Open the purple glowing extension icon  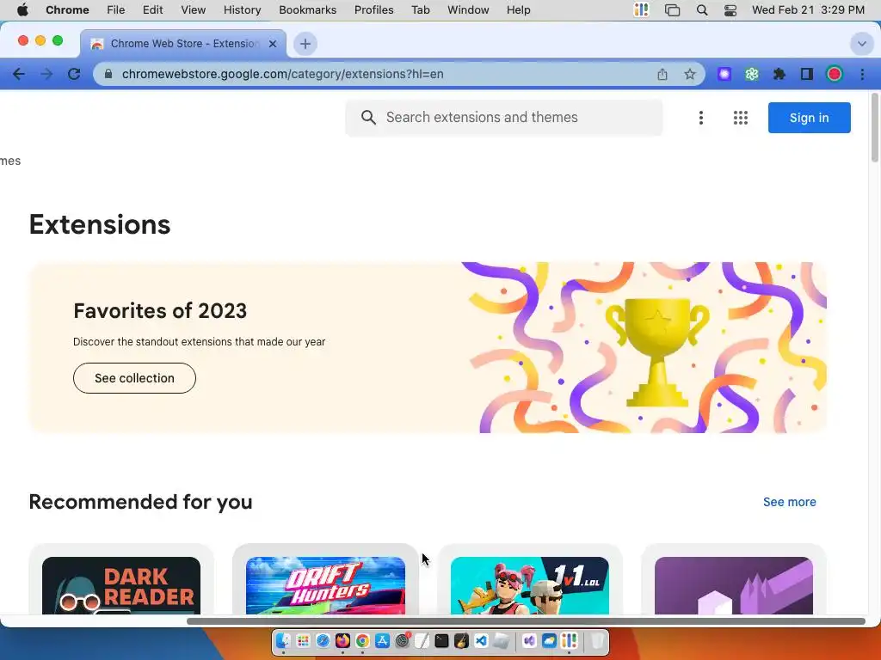coord(724,74)
